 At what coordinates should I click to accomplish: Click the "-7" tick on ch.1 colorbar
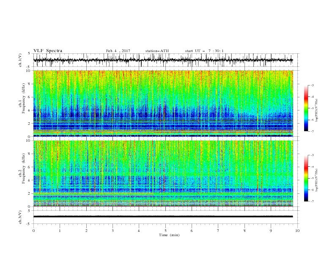312,131
